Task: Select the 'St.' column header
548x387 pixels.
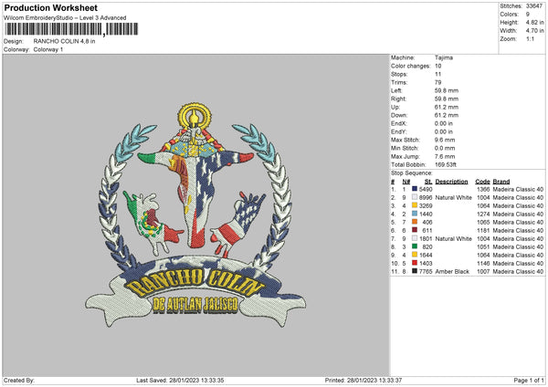Action: (x=428, y=182)
